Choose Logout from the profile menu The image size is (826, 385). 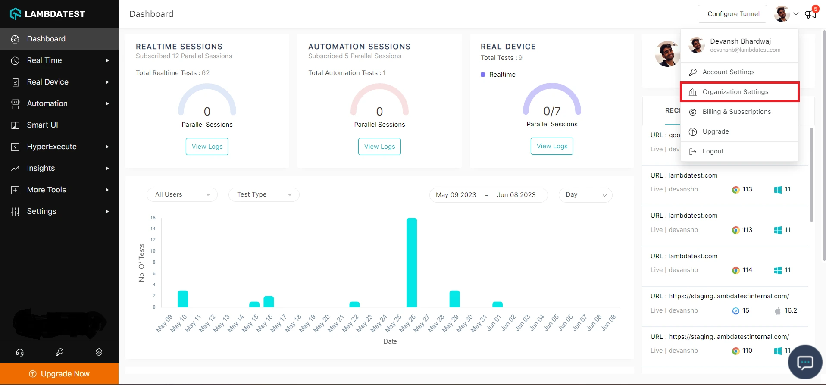tap(713, 151)
